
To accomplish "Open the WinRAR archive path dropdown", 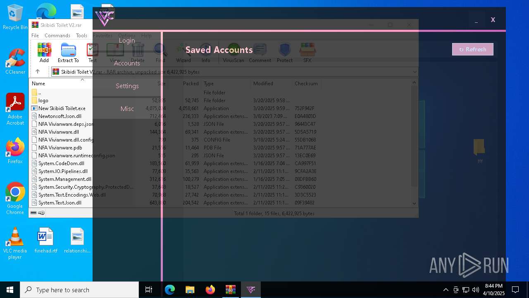I will point(415,72).
